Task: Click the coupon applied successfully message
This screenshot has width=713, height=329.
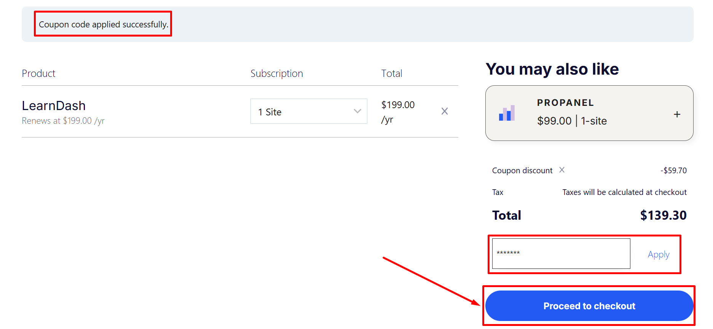Action: pos(103,24)
